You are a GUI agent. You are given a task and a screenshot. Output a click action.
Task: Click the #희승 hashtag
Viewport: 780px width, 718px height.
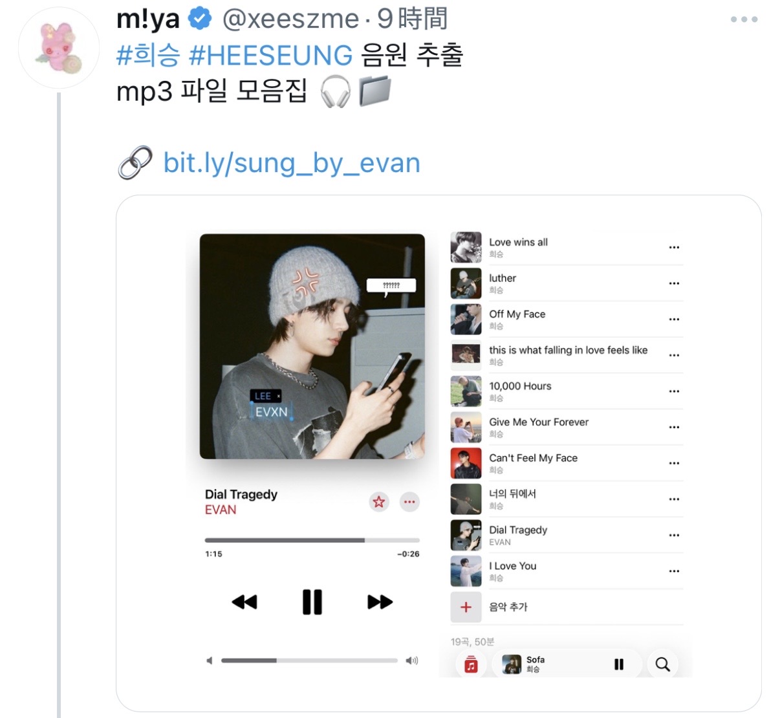tap(148, 56)
